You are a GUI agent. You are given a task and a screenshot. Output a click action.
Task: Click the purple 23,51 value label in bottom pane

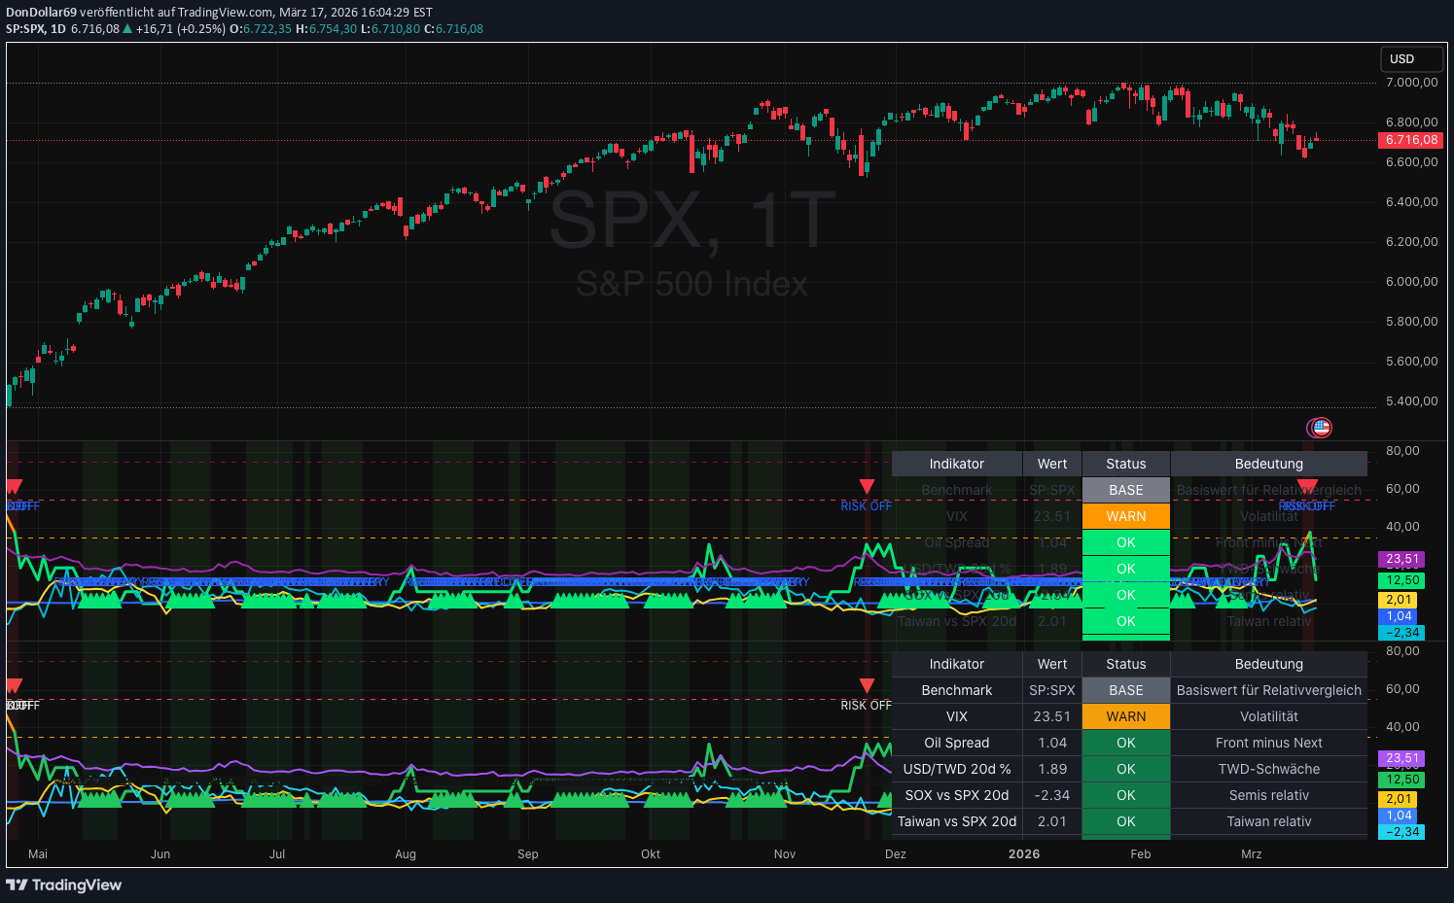(x=1401, y=758)
